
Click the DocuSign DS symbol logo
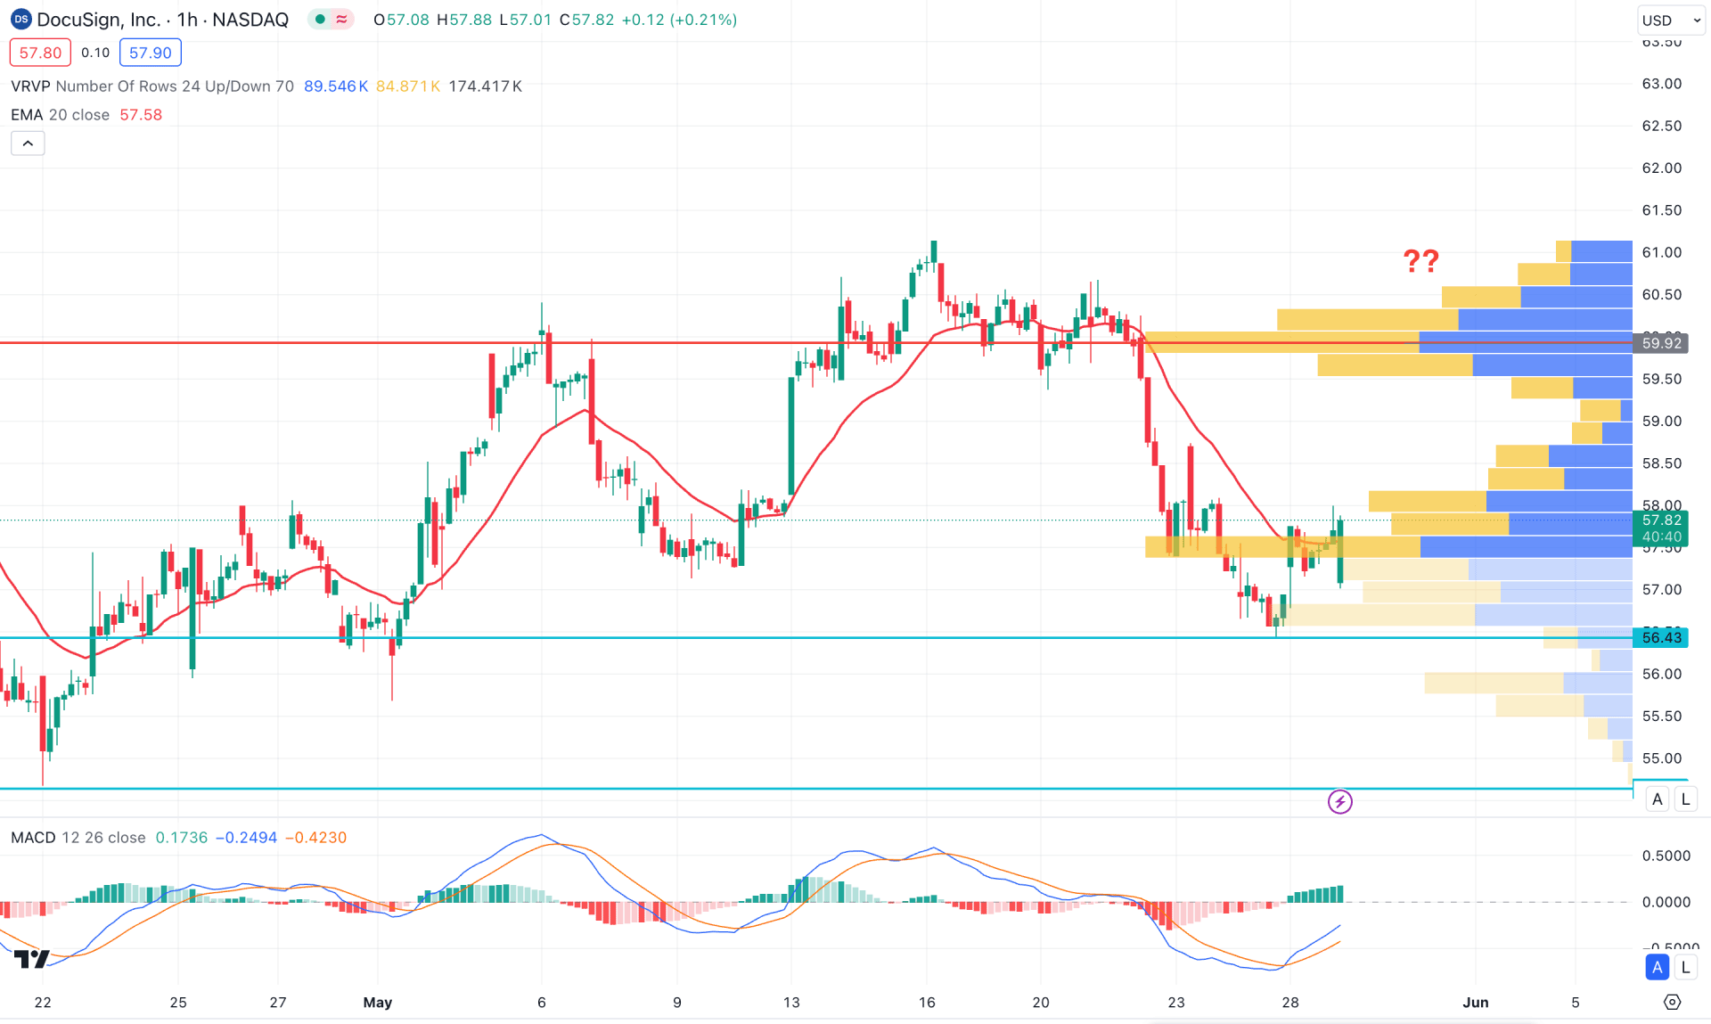pyautogui.click(x=20, y=20)
